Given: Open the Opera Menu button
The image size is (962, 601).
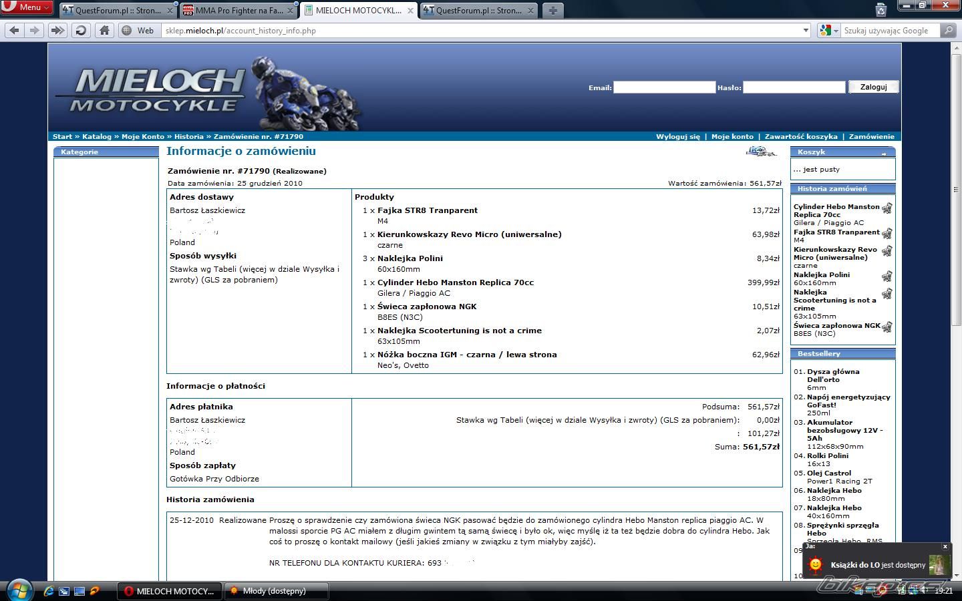Looking at the screenshot, I should [x=26, y=7].
